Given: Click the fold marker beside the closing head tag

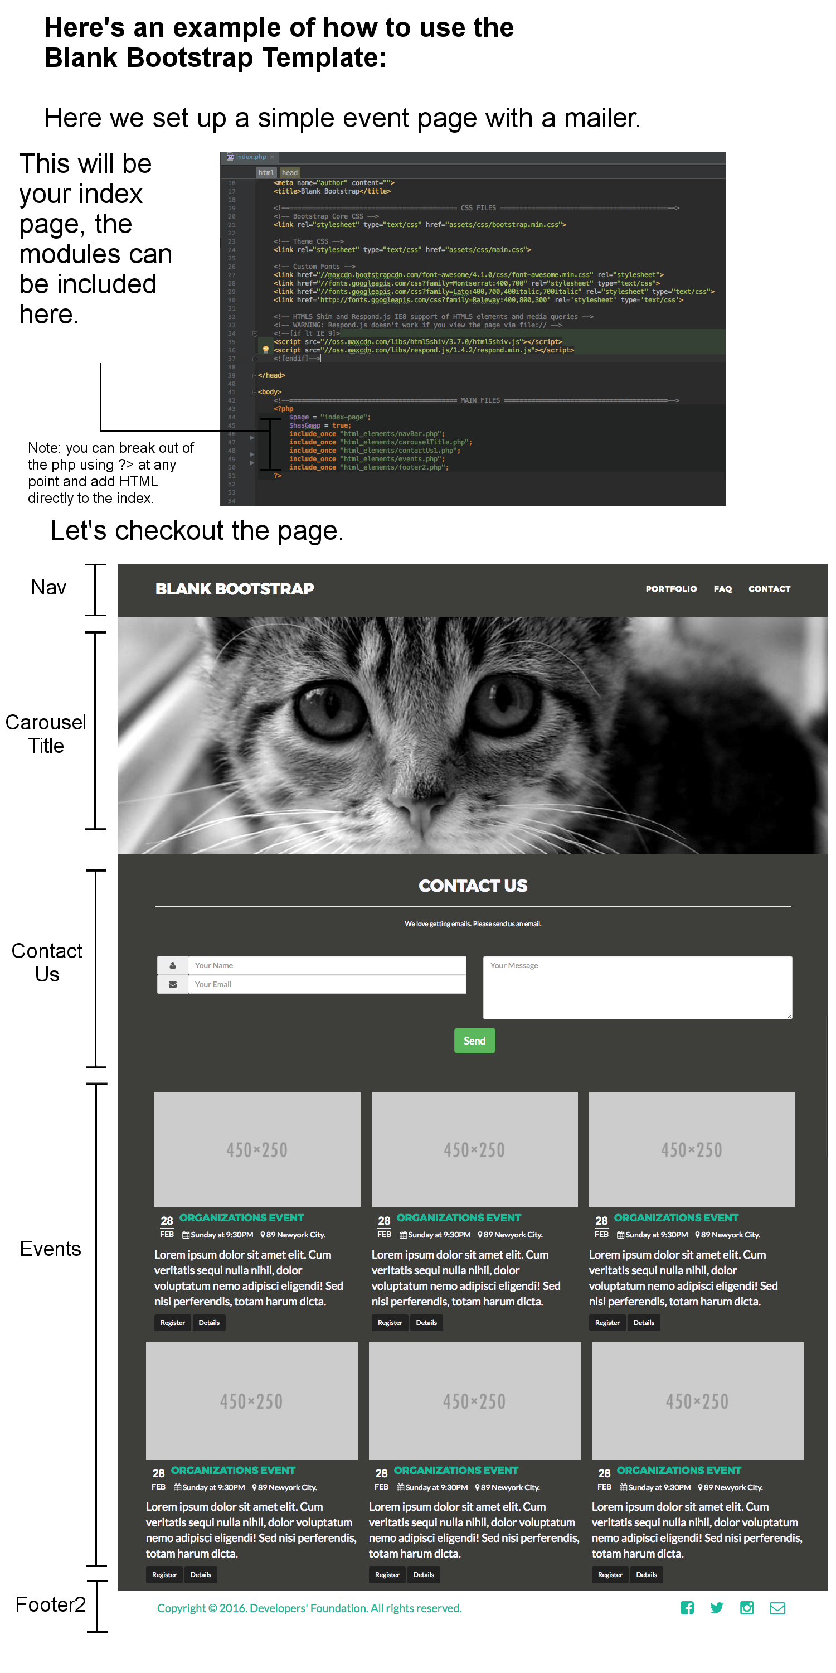Looking at the screenshot, I should pyautogui.click(x=255, y=375).
